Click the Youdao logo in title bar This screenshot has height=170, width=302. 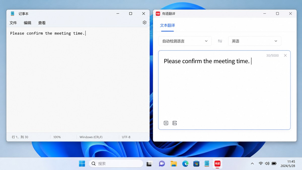point(158,14)
